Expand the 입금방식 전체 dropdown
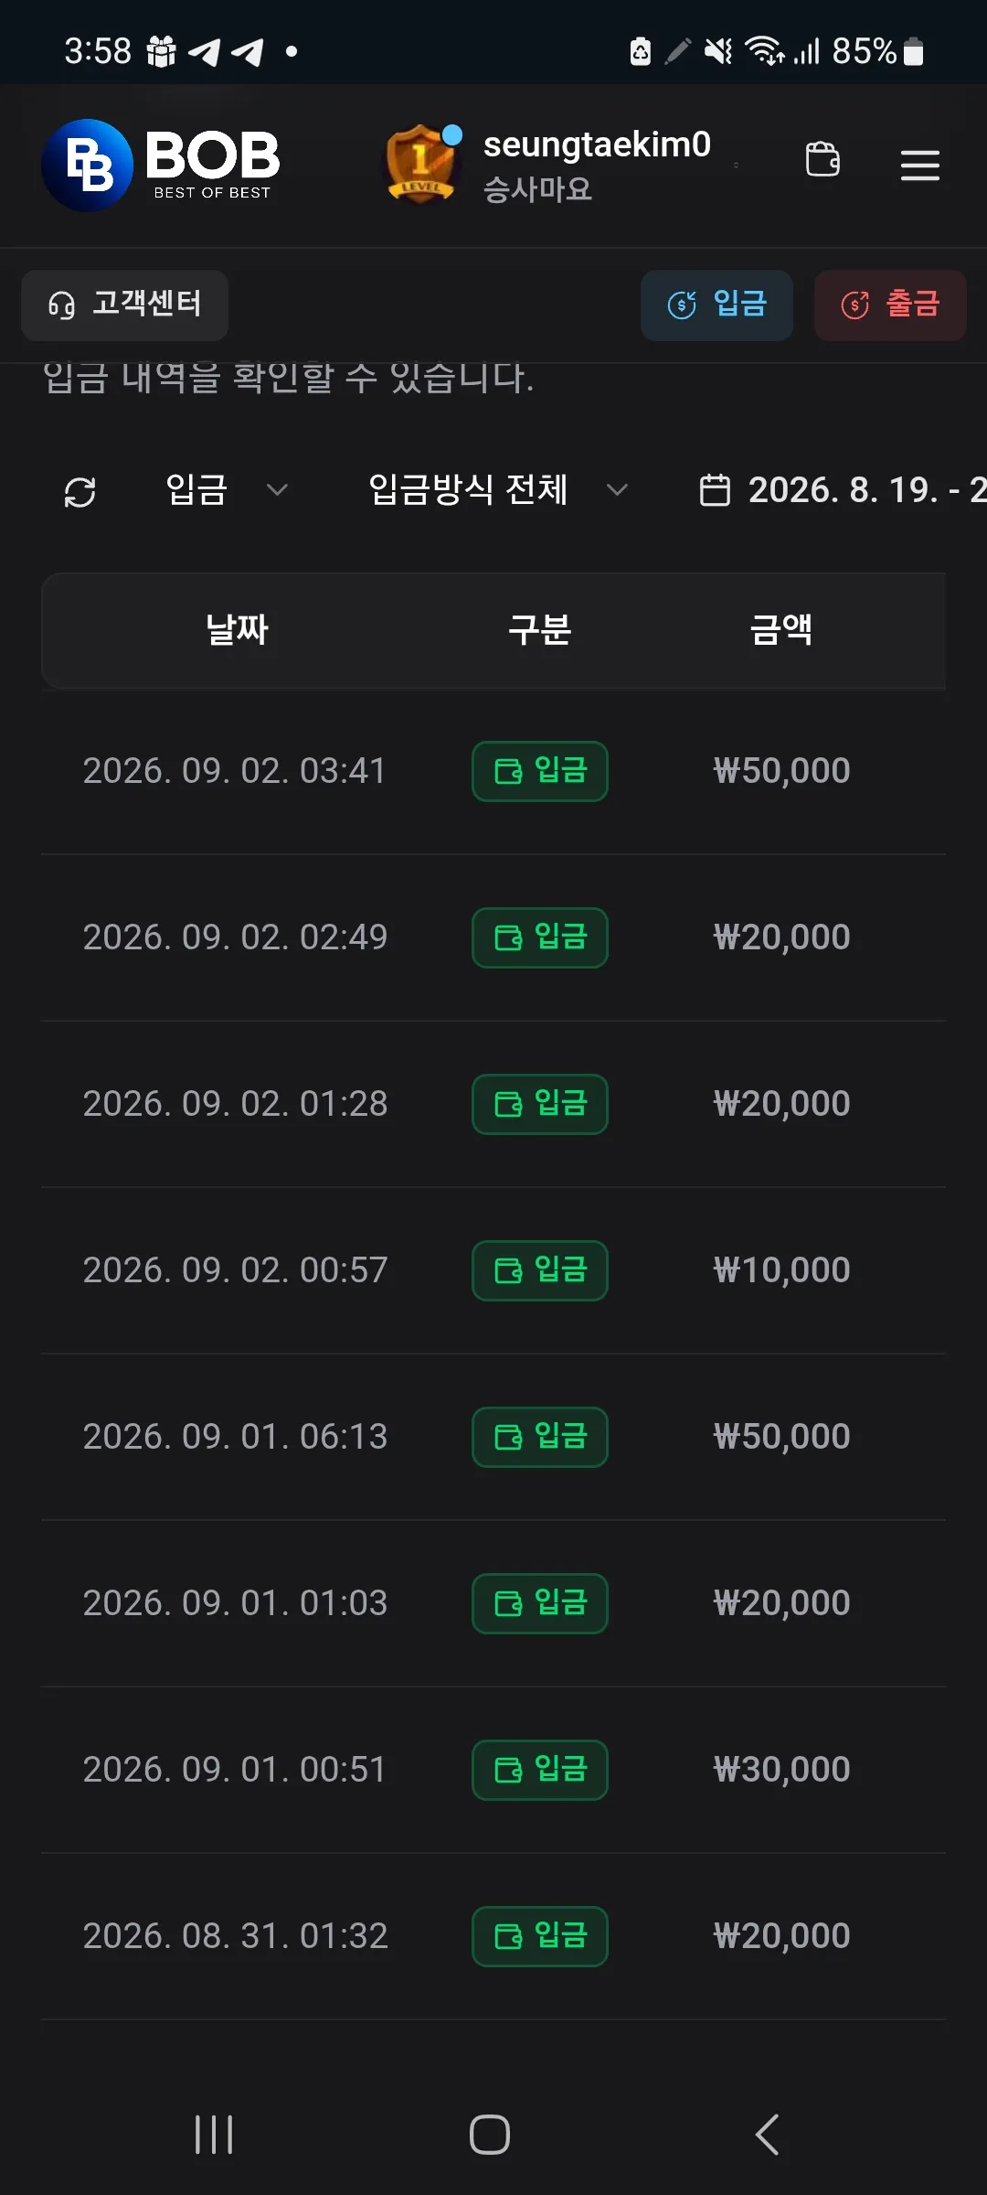Screen dimensions: 987x2195 [498, 490]
